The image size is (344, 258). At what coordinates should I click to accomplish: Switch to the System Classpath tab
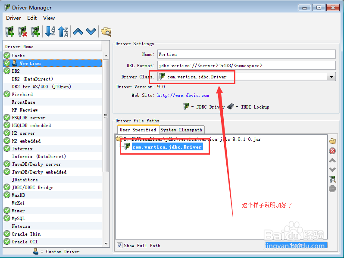coord(181,130)
